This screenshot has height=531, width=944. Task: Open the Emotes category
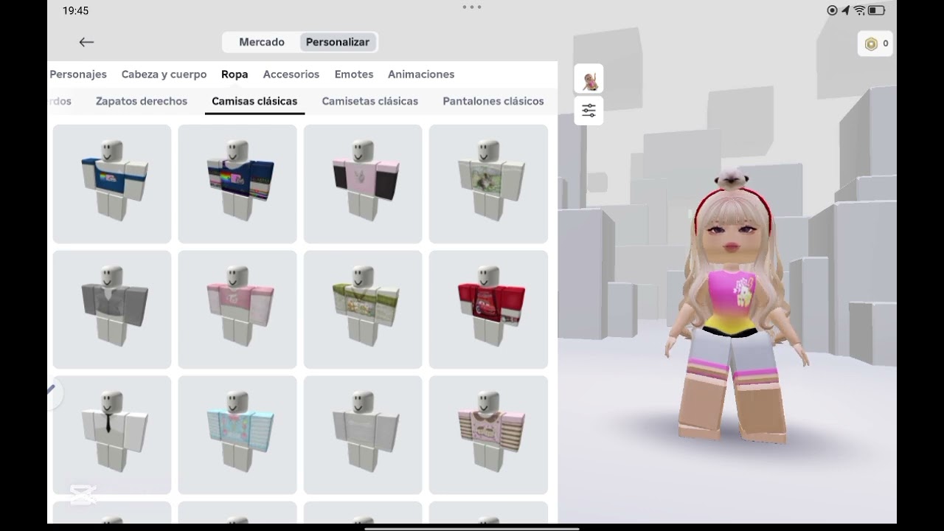[354, 74]
